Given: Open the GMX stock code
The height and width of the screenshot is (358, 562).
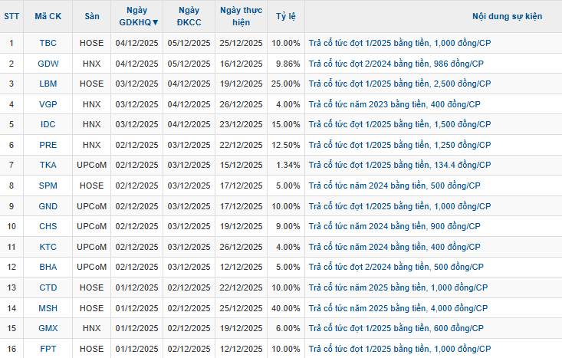Looking at the screenshot, I should tap(48, 328).
